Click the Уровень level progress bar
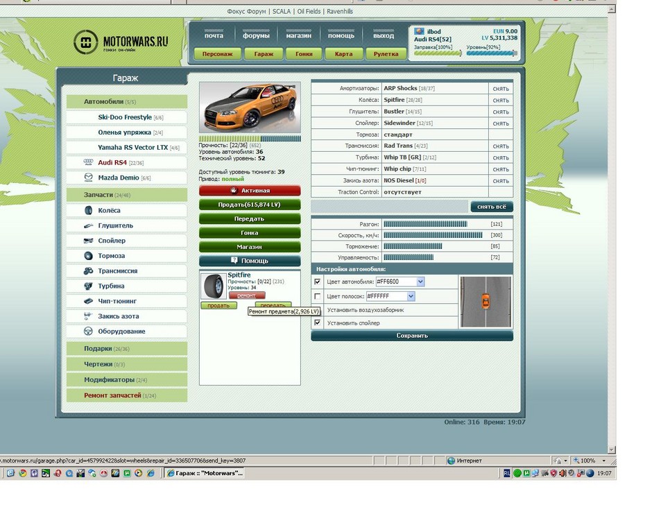 492,53
